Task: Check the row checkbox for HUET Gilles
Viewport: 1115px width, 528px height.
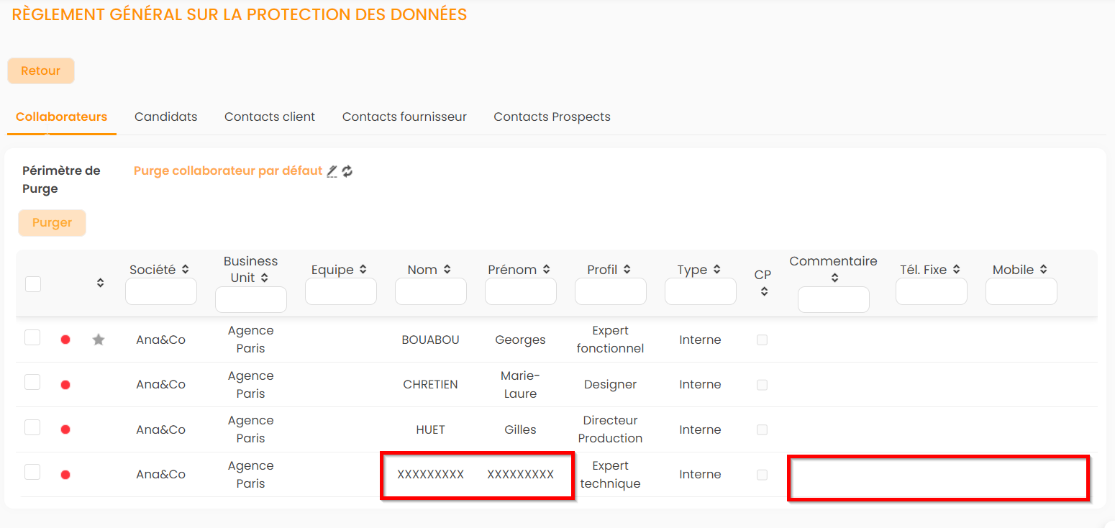Action: 32,427
